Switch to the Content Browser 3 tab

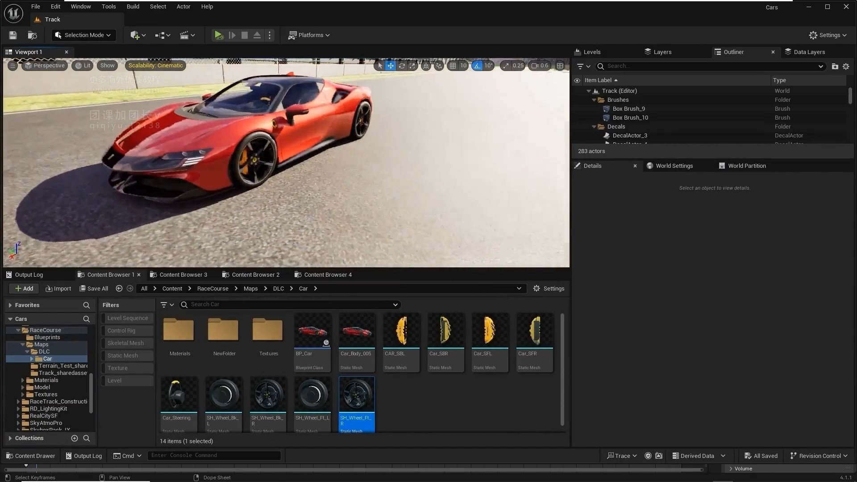179,275
